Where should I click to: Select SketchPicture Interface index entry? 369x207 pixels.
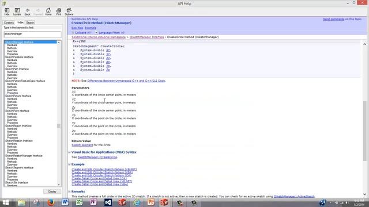(x=18, y=96)
